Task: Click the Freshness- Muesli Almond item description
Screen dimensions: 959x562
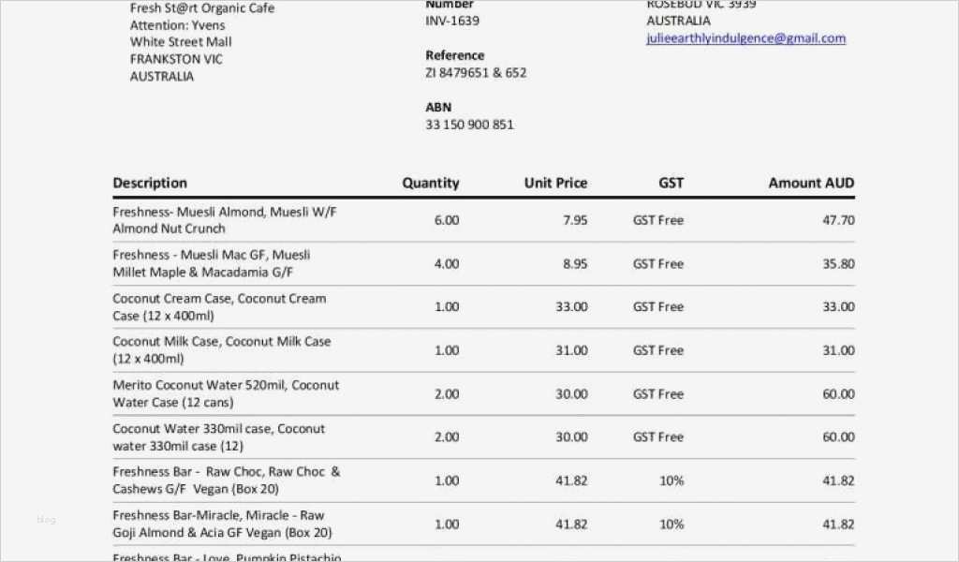Action: click(224, 220)
